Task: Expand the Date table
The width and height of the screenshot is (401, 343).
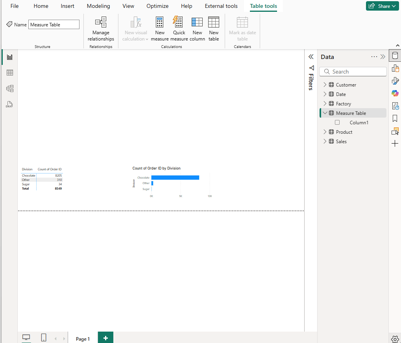Action: click(325, 94)
